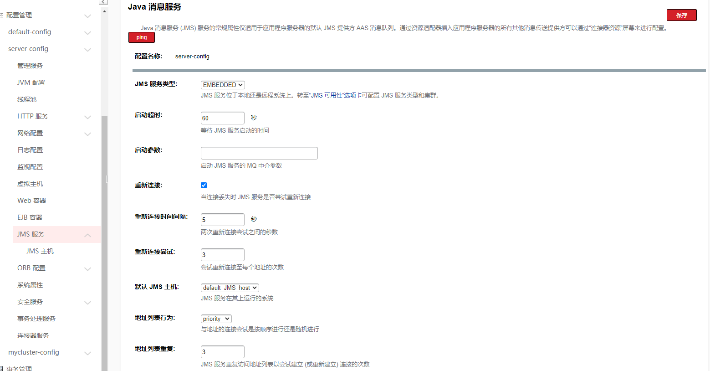Open the JMS 服务类型 dropdown
The image size is (710, 371).
[223, 85]
